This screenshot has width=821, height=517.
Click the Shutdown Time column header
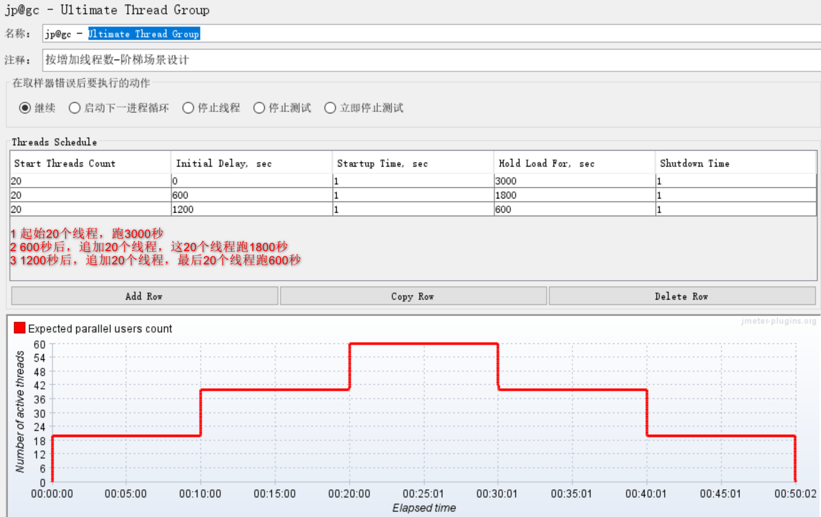click(736, 163)
